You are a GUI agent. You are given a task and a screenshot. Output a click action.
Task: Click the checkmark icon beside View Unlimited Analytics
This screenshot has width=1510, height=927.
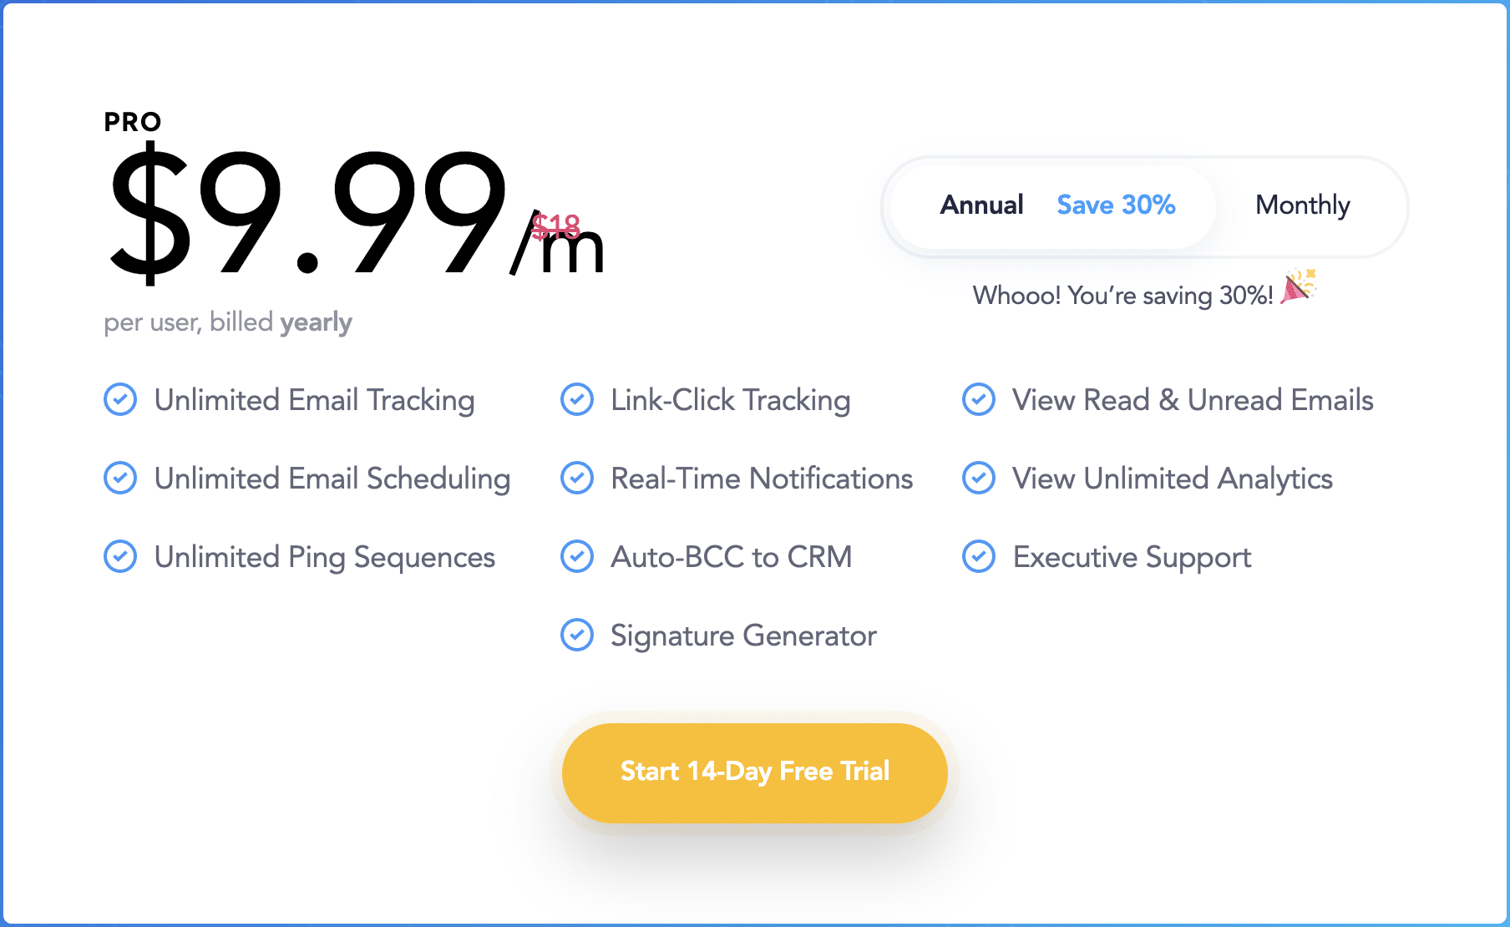click(x=978, y=479)
